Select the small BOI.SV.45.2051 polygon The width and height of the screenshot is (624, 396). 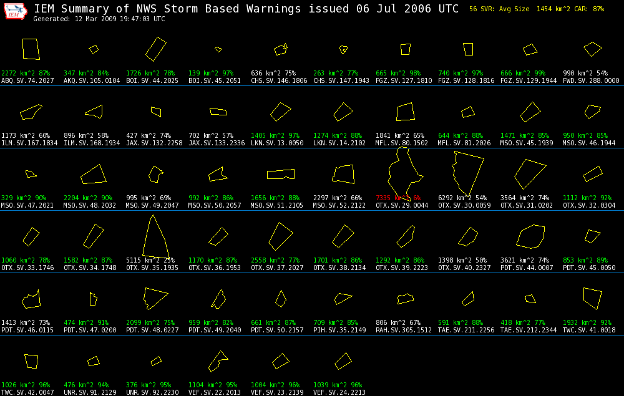[218, 49]
